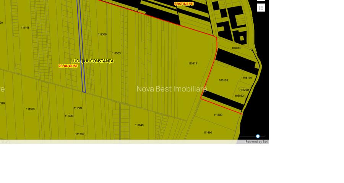Viewport: 344px width, 183px height.
Task: Select parcel 108190 near the coast
Action: 247,78
